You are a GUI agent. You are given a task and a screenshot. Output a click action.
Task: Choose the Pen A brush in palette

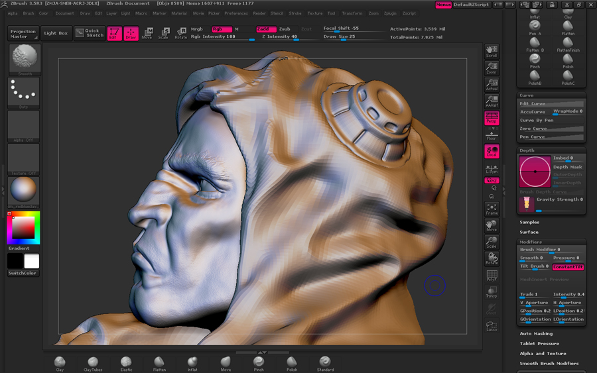pyautogui.click(x=535, y=28)
